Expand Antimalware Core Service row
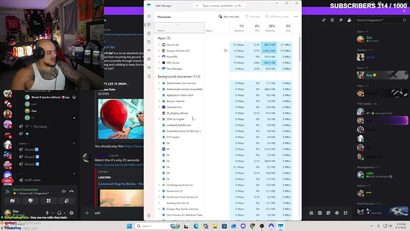This screenshot has width=410, height=231. pos(159,83)
